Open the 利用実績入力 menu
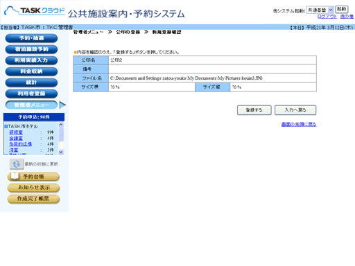The image size is (355, 266). click(x=31, y=60)
